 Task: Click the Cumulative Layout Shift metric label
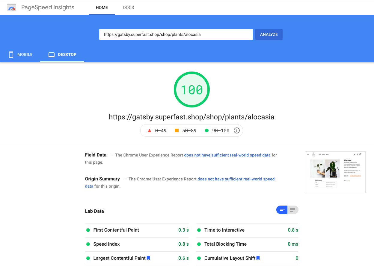pyautogui.click(x=230, y=258)
